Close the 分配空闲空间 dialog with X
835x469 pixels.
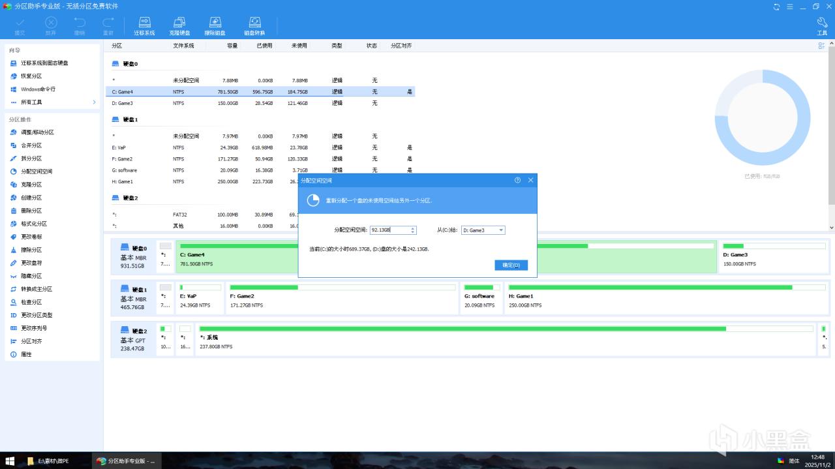click(x=530, y=180)
